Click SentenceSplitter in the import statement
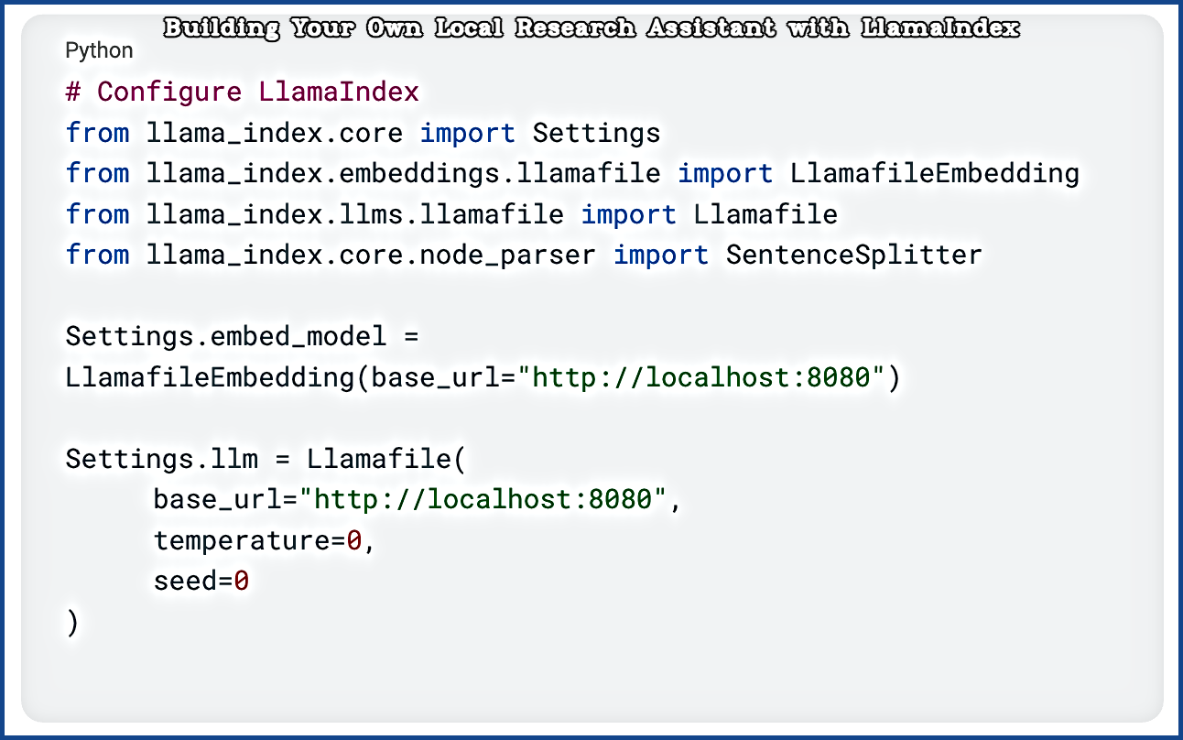This screenshot has height=740, width=1183. tap(853, 255)
